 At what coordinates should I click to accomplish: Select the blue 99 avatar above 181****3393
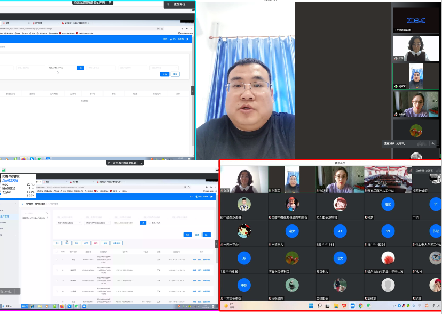(x=388, y=231)
